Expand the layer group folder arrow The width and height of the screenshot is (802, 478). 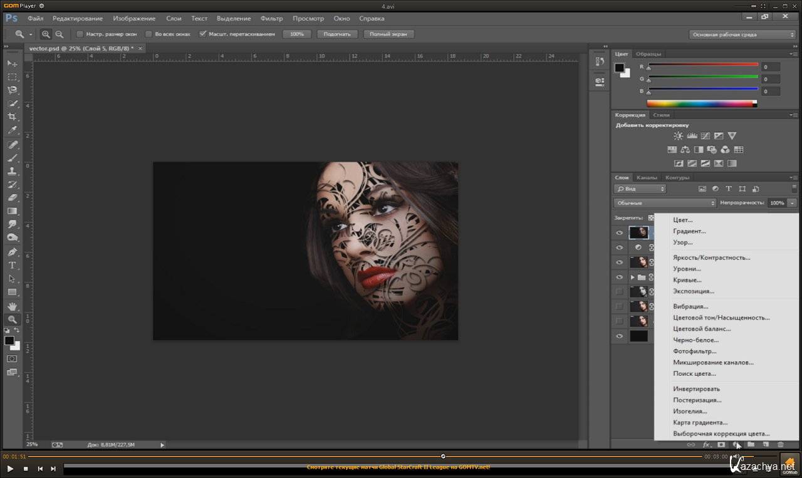tap(632, 278)
